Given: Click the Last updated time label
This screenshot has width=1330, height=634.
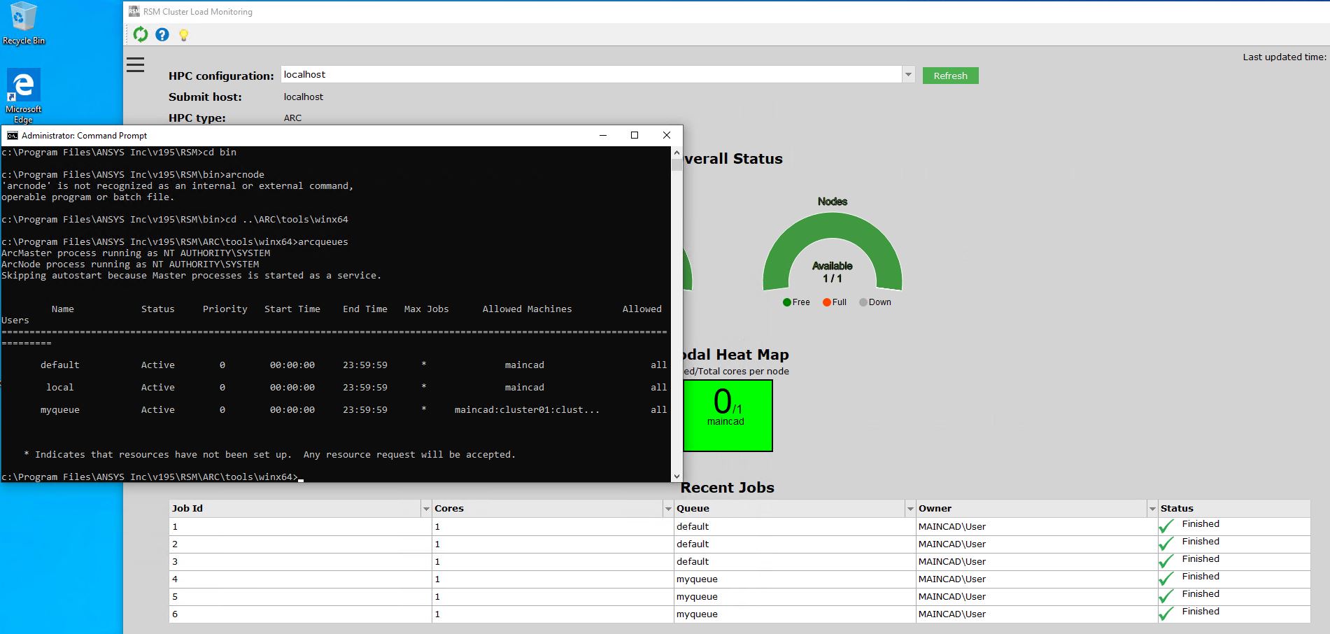Looking at the screenshot, I should click(x=1285, y=57).
